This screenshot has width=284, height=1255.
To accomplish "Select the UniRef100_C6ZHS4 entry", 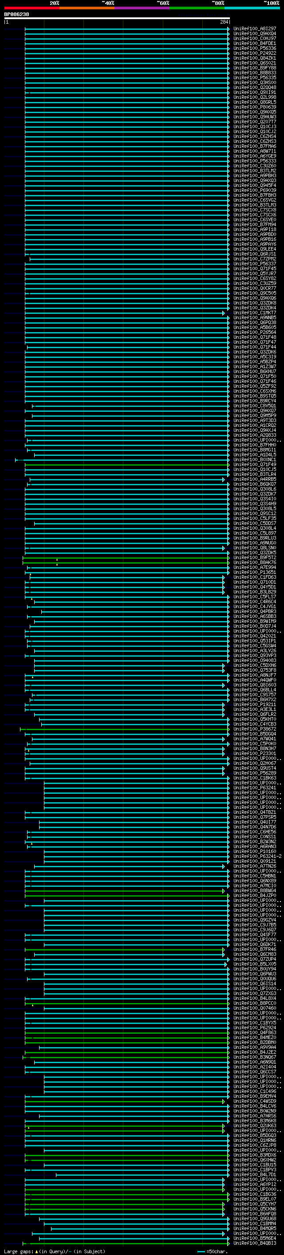I will [254, 136].
